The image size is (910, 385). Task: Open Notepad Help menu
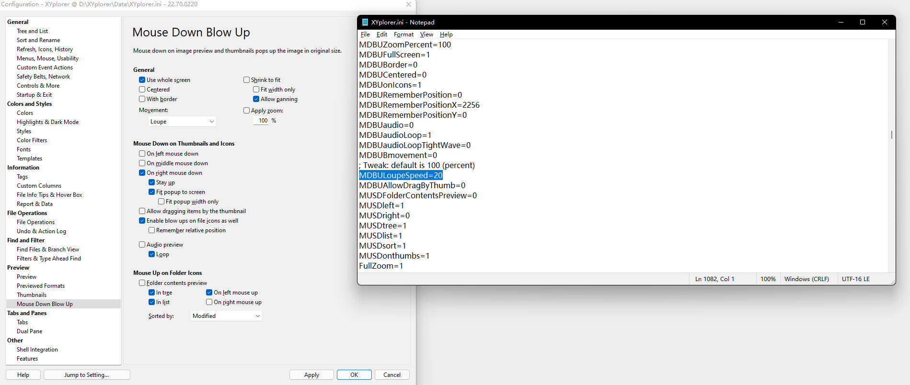pyautogui.click(x=446, y=34)
